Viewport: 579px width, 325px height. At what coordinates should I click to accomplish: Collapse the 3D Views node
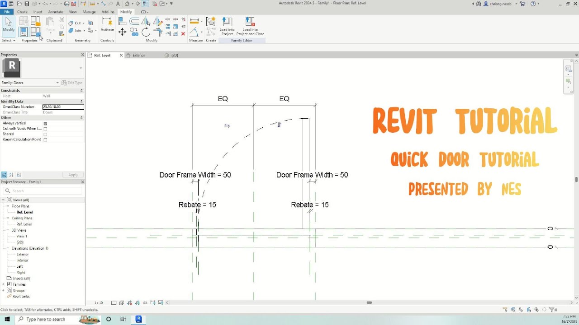click(x=8, y=230)
